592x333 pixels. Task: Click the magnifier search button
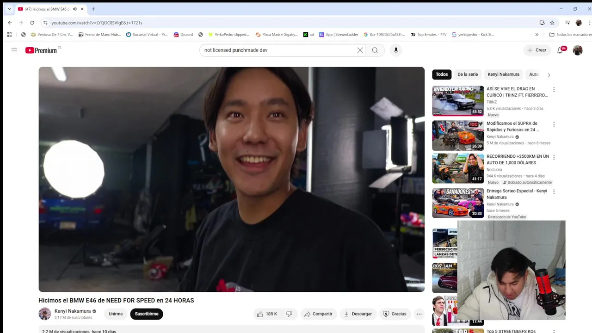375,50
